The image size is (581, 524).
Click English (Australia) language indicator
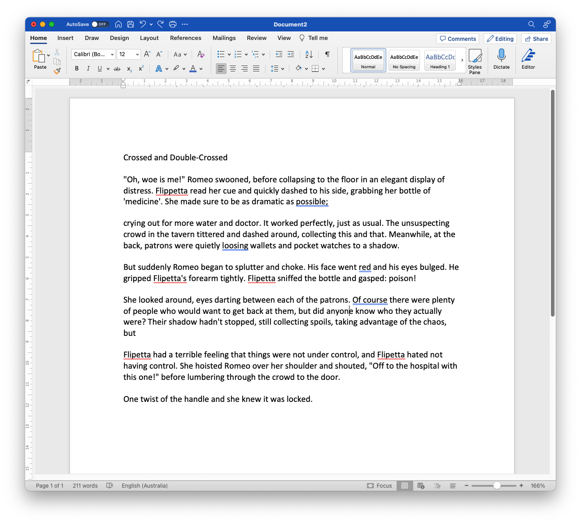coord(144,485)
